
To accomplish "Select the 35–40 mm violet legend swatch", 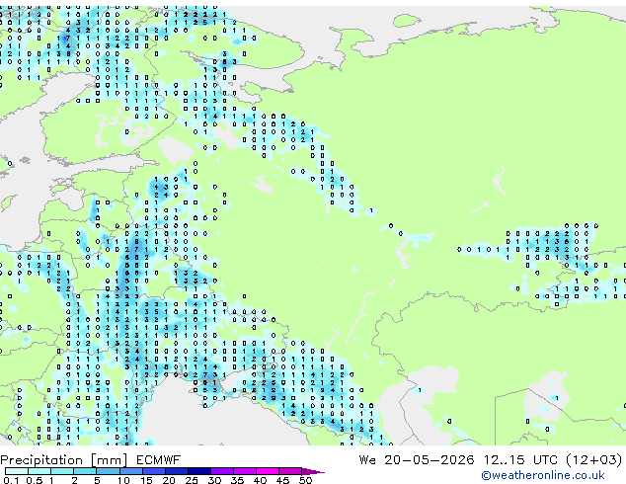I will click(x=244, y=471).
